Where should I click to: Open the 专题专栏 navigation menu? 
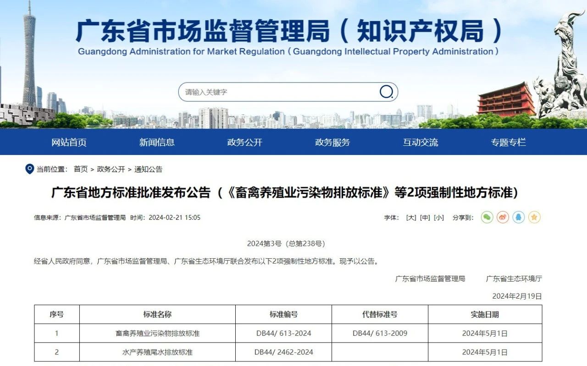pyautogui.click(x=508, y=143)
